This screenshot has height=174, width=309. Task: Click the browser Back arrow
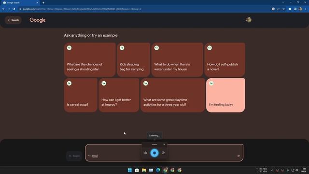(x=3, y=9)
